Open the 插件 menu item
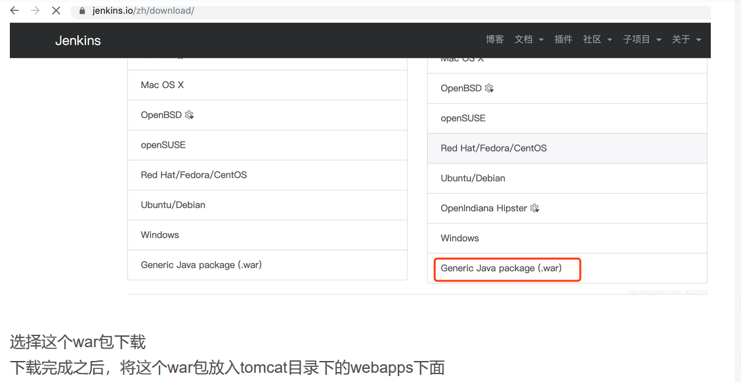Image resolution: width=741 pixels, height=382 pixels. click(x=563, y=39)
